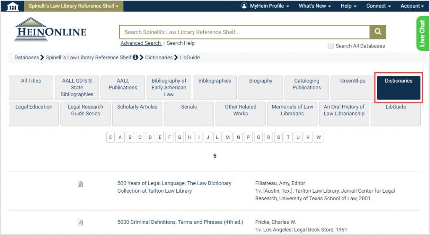Open 5000 Criminal Definitions, Terms and Phrases title
The image size is (430, 235).
point(180,222)
